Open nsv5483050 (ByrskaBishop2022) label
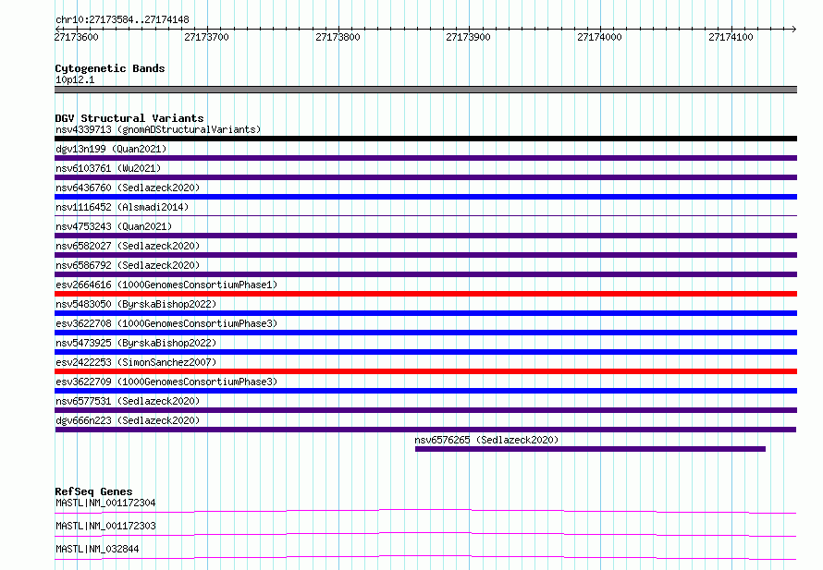823x570 pixels. 136,304
